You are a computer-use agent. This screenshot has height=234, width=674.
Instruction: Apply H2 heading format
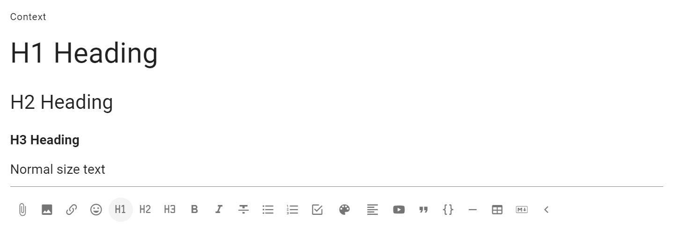tap(145, 210)
